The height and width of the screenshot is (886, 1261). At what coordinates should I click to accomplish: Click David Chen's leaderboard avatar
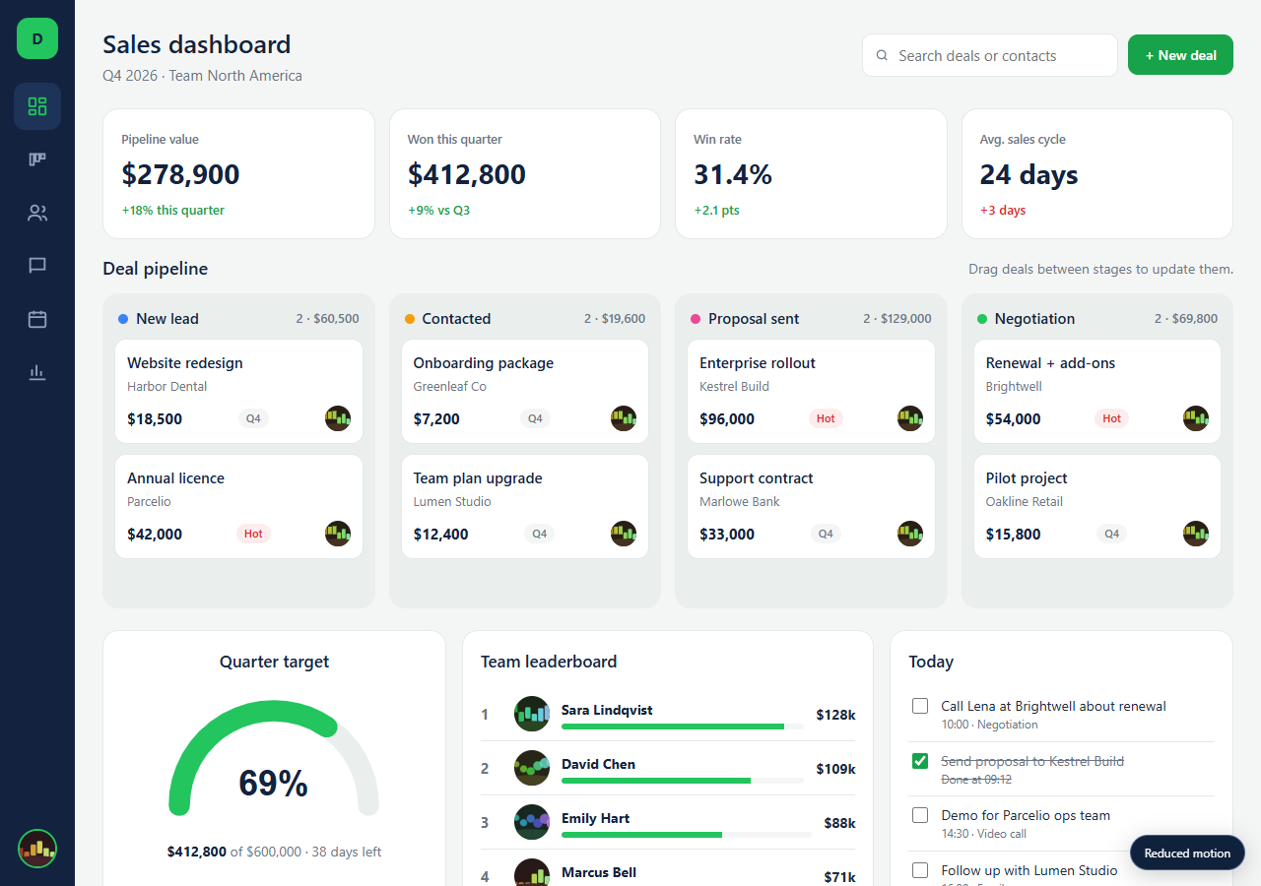532,768
